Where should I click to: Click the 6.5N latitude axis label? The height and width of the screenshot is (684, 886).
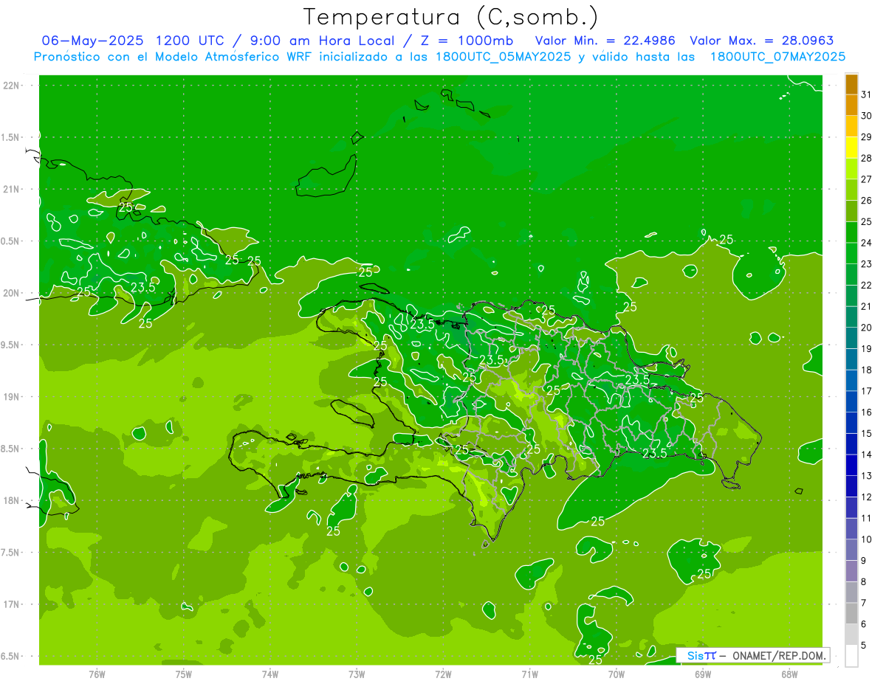coord(12,656)
